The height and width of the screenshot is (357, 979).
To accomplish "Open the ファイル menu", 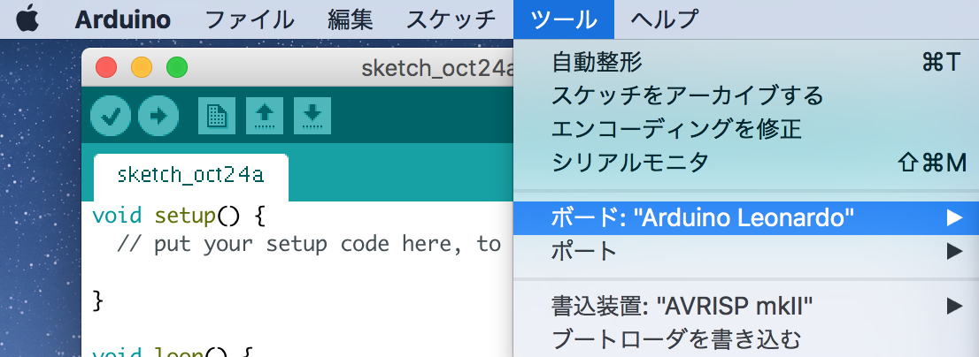I will 249,19.
